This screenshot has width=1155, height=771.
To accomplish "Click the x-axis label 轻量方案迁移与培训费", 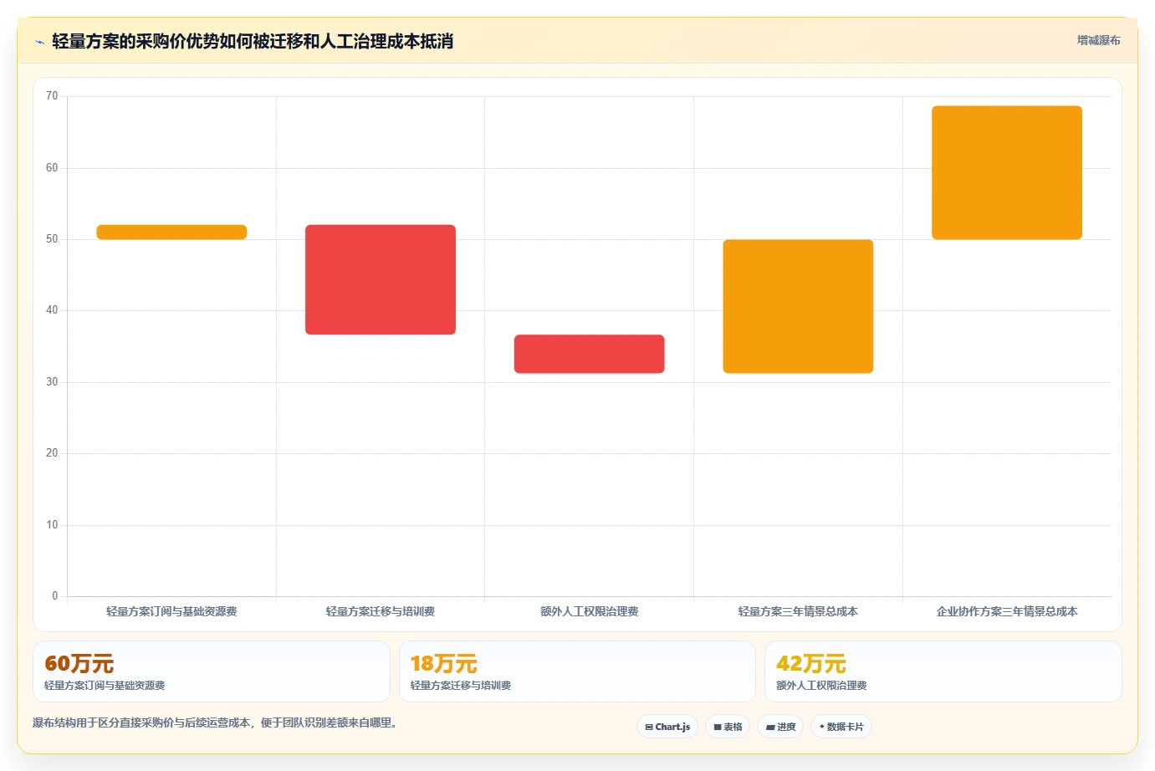I will pos(381,611).
